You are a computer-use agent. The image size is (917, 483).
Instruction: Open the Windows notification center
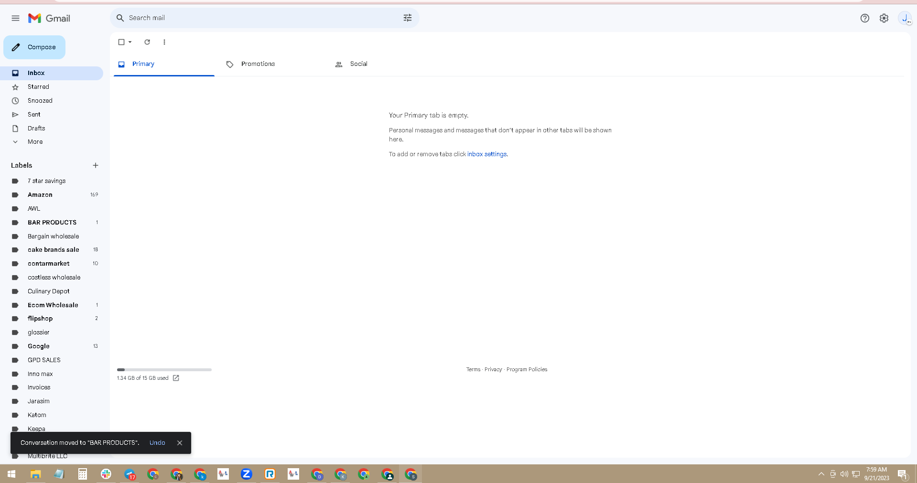(903, 474)
